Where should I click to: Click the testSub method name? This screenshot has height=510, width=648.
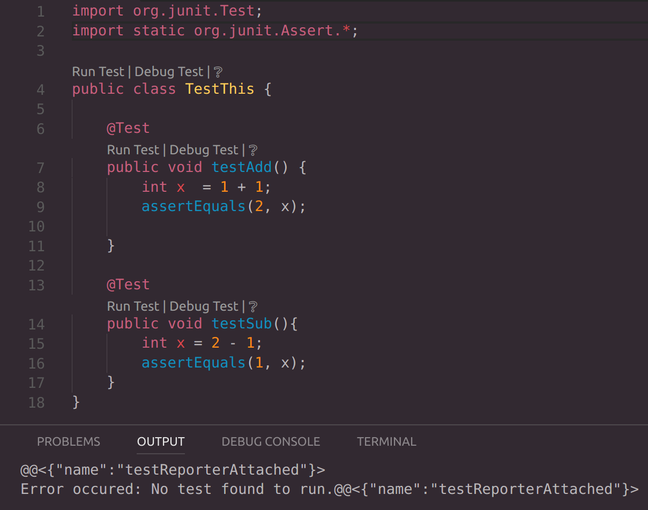click(x=242, y=324)
